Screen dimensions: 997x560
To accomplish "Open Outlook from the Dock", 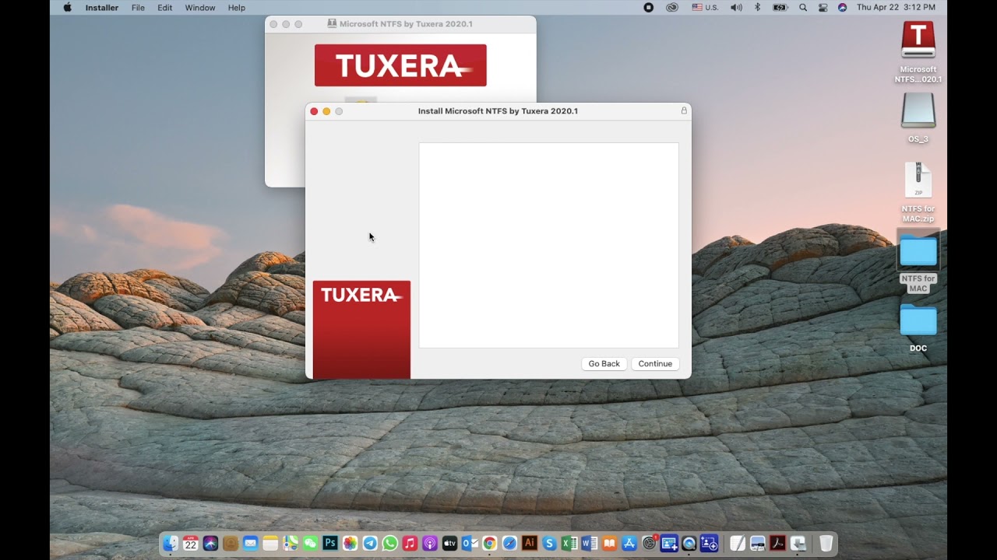I will pos(470,543).
